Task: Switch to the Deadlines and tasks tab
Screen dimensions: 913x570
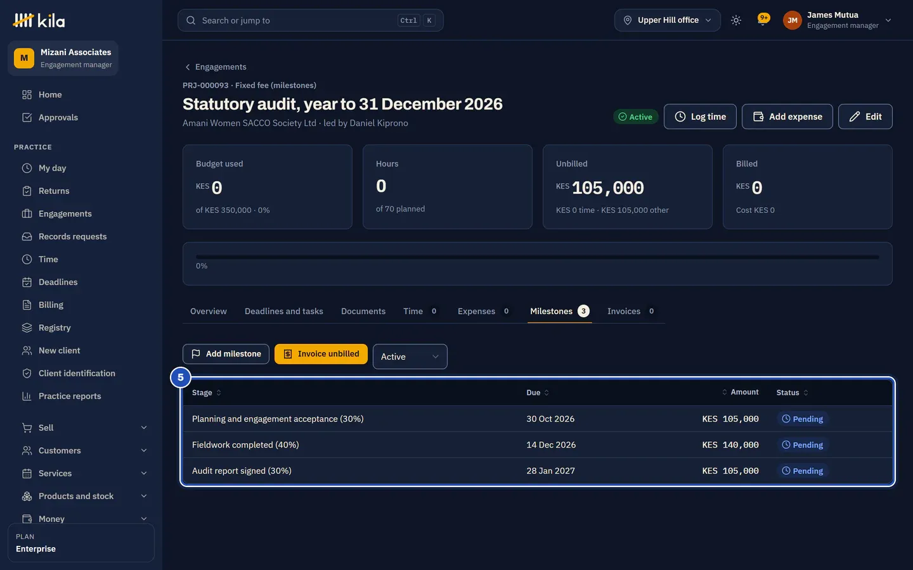Action: 284,311
